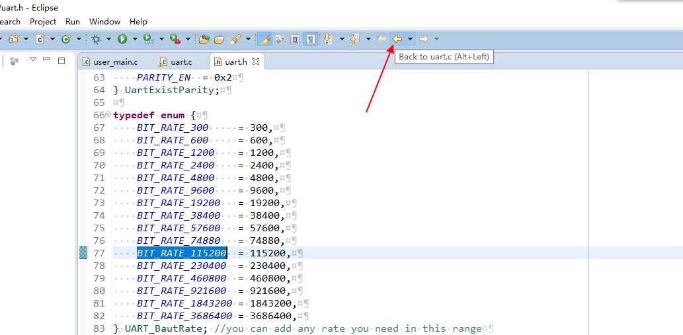Viewport: 683px width, 335px height.
Task: Click the Forward navigation arrow
Action: (423, 39)
